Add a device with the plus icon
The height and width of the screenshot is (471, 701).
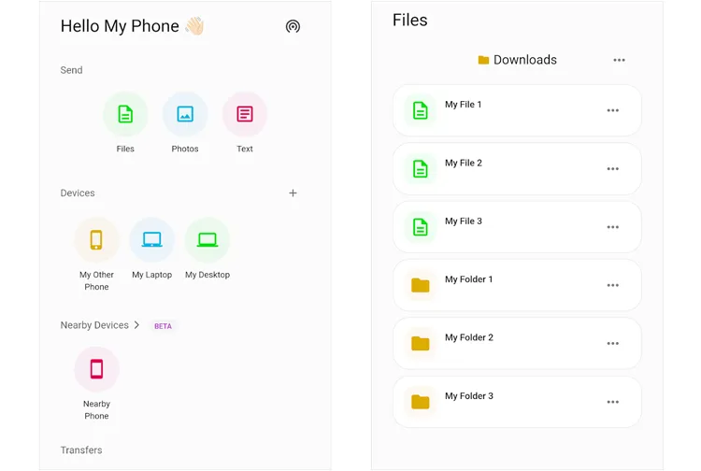coord(293,193)
